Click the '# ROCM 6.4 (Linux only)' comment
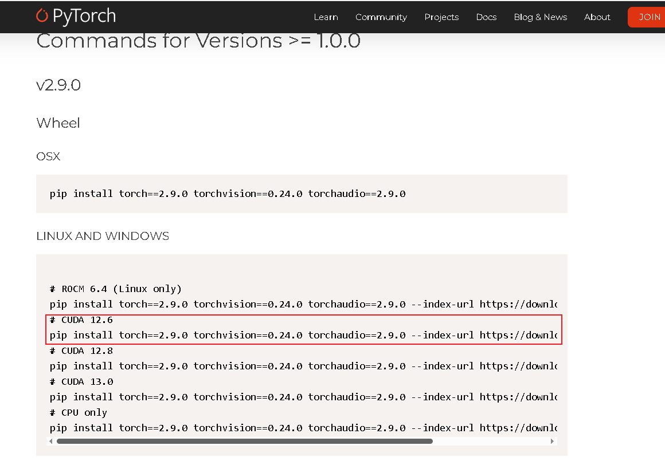 pyautogui.click(x=116, y=289)
